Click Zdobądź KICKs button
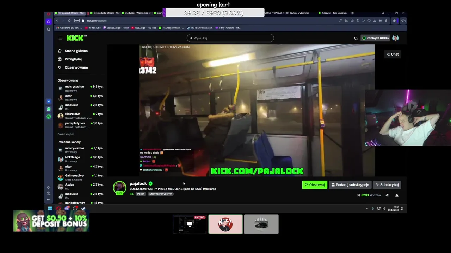The height and width of the screenshot is (253, 451). point(375,38)
